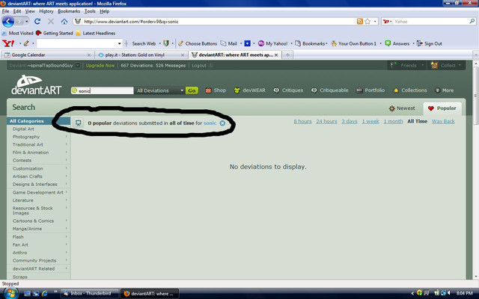Screen dimensions: 479x299
Task: Open Most Visited bookmarks folder
Action: [17, 33]
